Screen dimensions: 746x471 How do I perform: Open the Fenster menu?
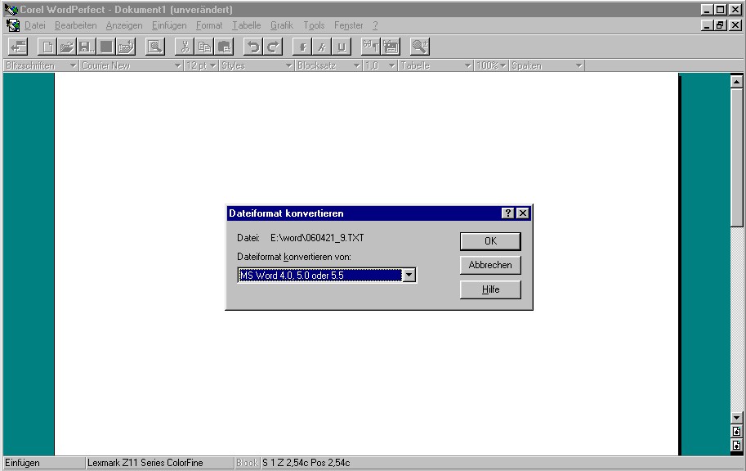point(348,25)
